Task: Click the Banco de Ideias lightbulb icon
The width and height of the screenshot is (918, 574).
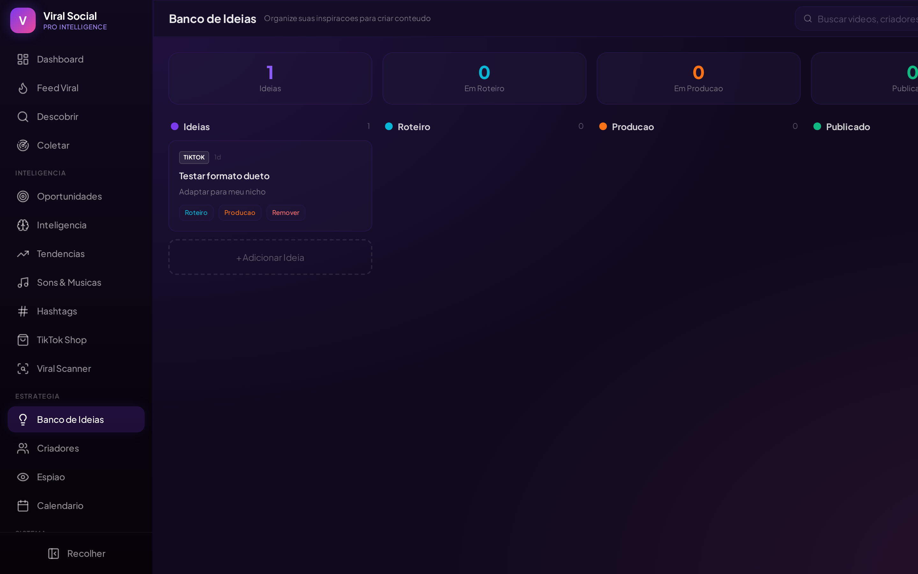Action: point(23,419)
